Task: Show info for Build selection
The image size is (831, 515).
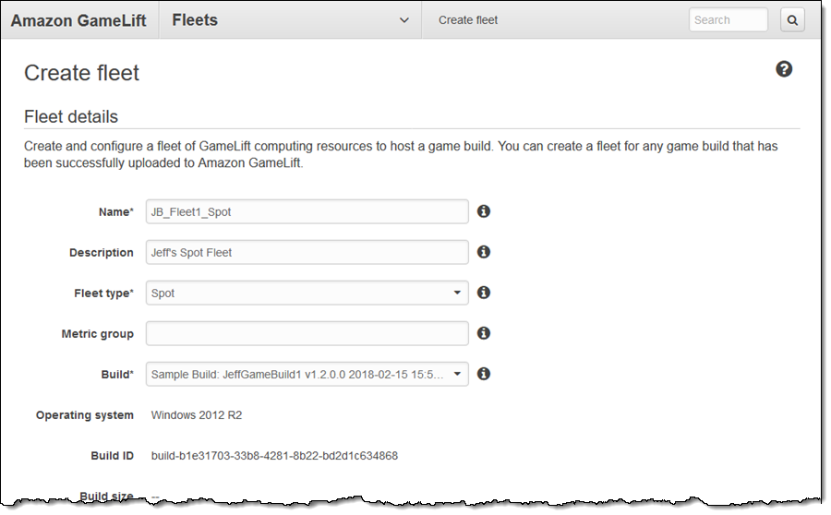Action: coord(483,374)
